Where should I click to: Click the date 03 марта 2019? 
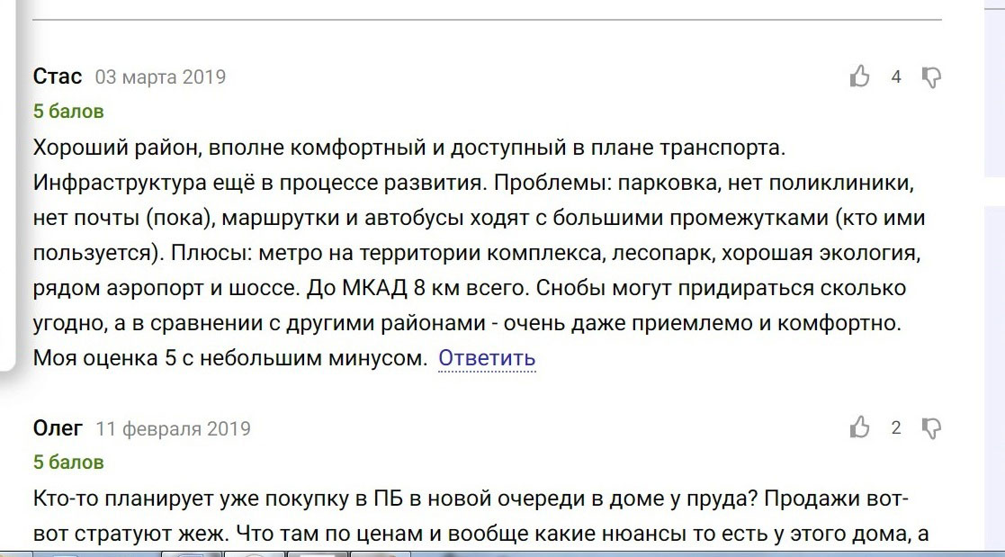click(160, 76)
